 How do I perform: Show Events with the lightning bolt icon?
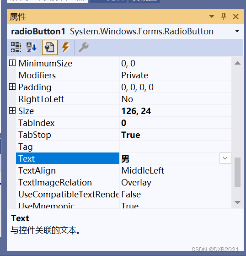[66, 47]
